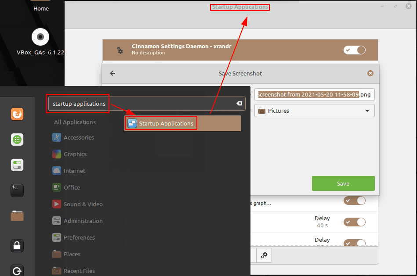Select Cinnamon Settings Daemon - xrandr row
Screen dimensions: 417x276
tap(240, 50)
